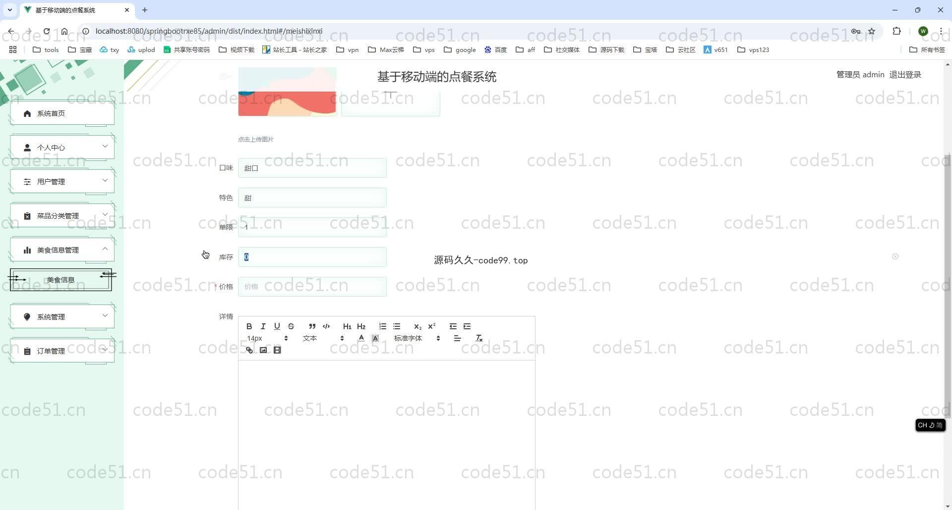Increase indent in the editor

467,326
